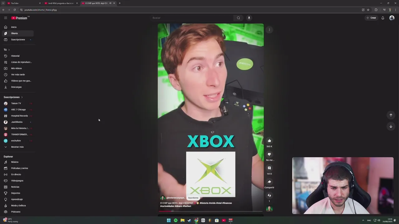399x224 pixels.
Task: Open Spotify from taskbar
Action: coord(175,220)
